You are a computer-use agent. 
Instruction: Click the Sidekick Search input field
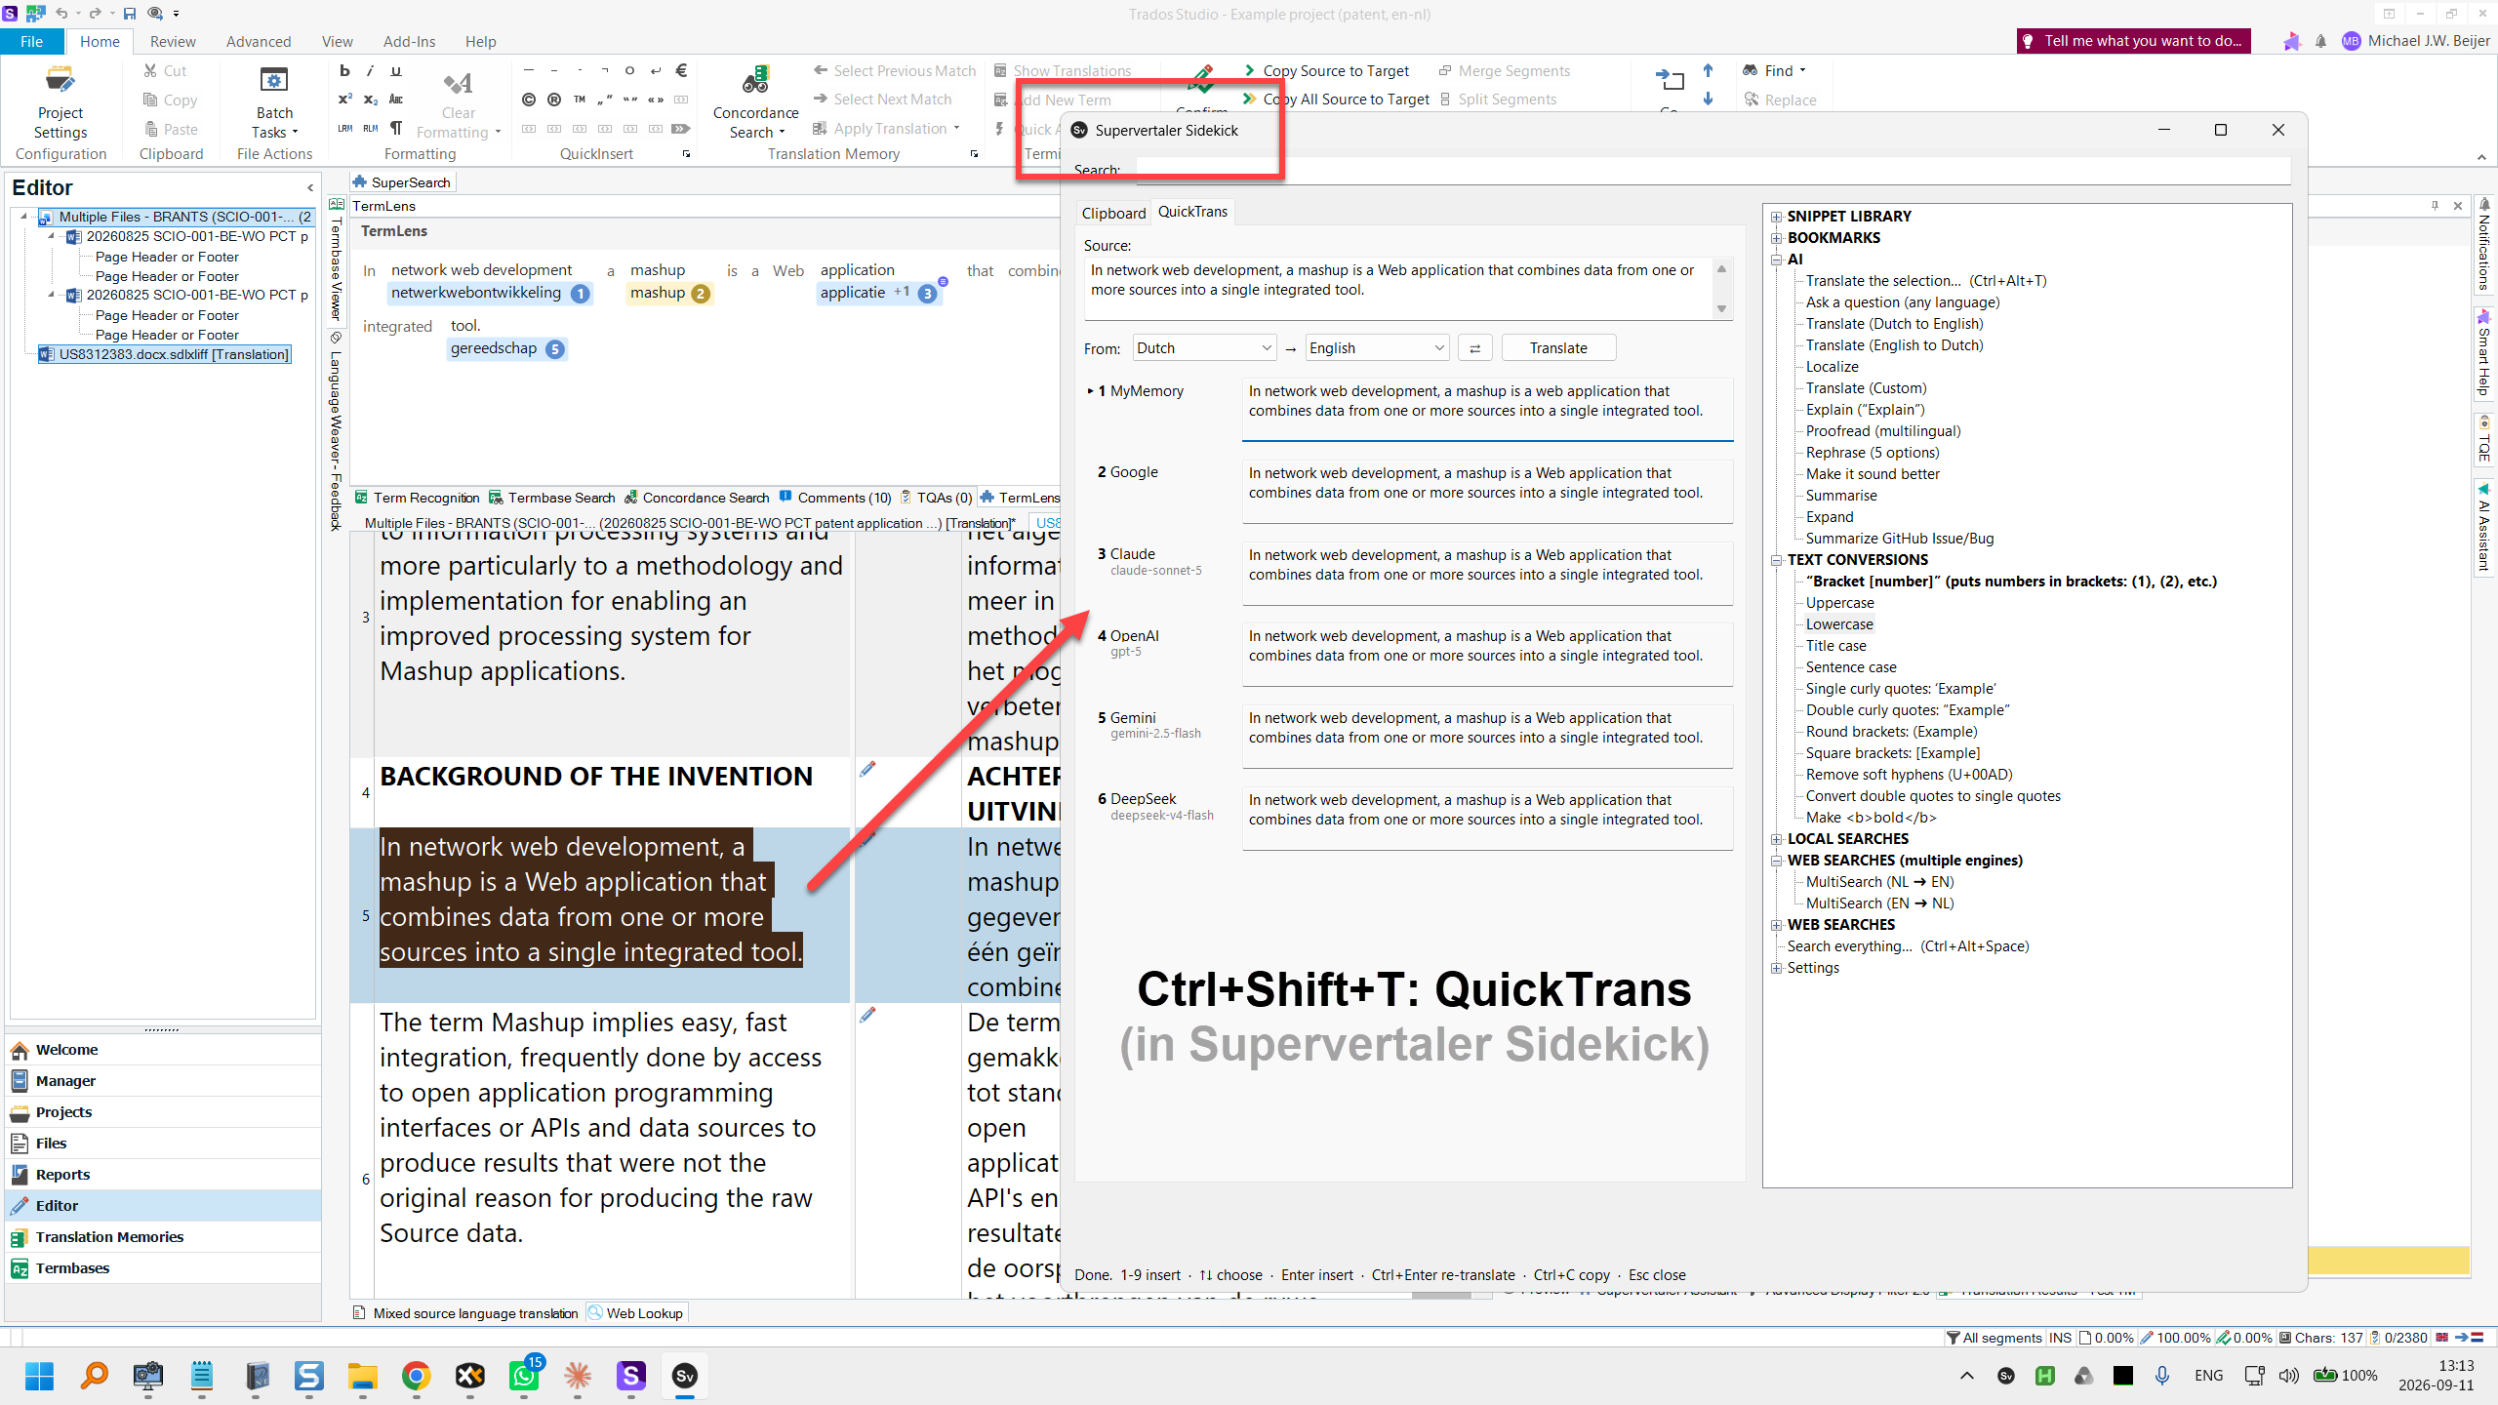(1712, 170)
